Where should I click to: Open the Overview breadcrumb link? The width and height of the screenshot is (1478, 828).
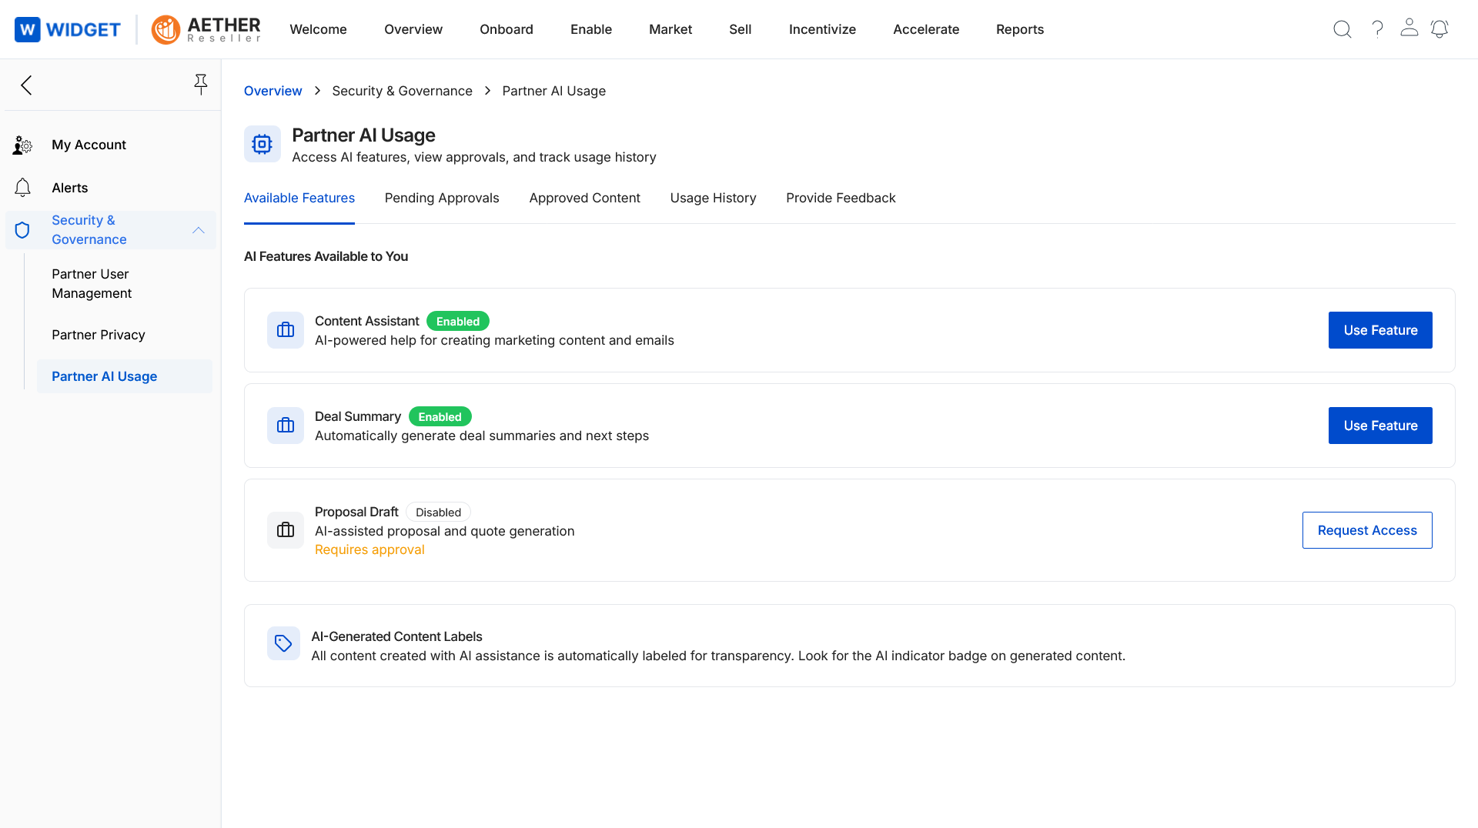[273, 91]
